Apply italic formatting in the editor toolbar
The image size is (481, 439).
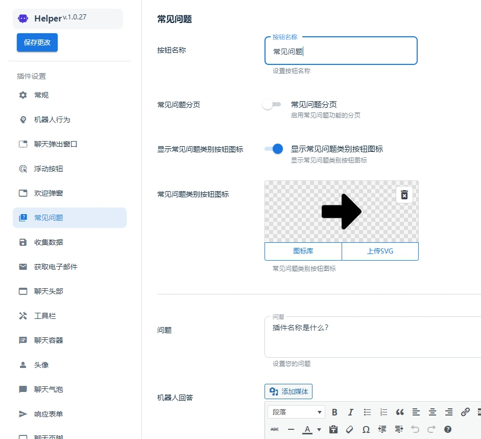(351, 412)
